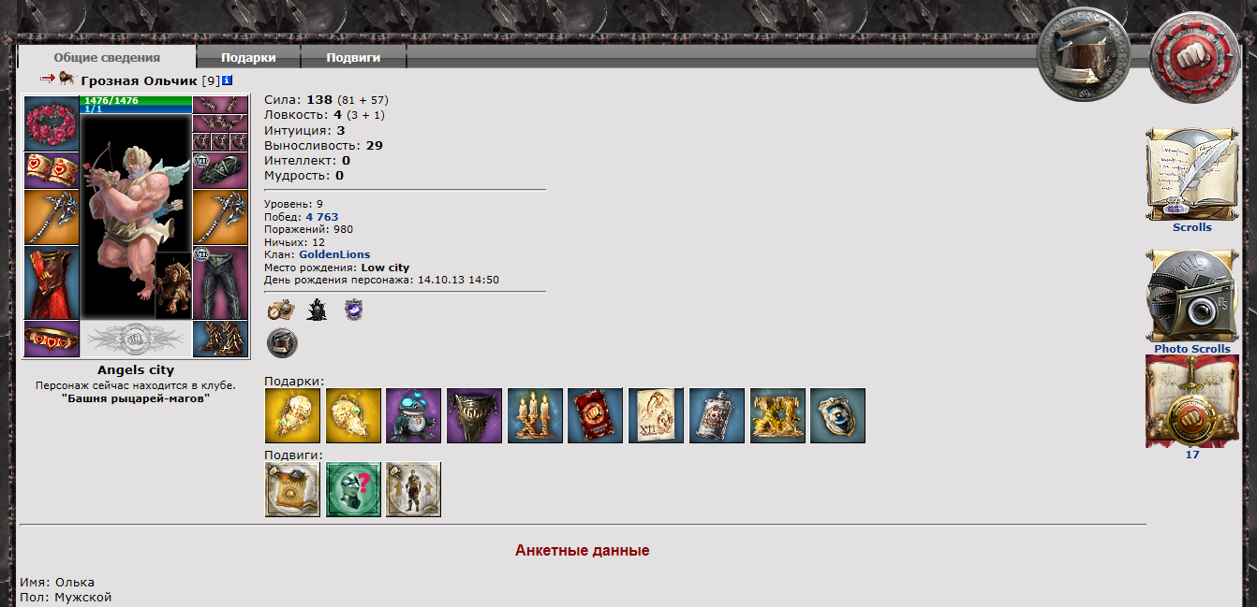Open the Общие сведения tab

click(107, 57)
